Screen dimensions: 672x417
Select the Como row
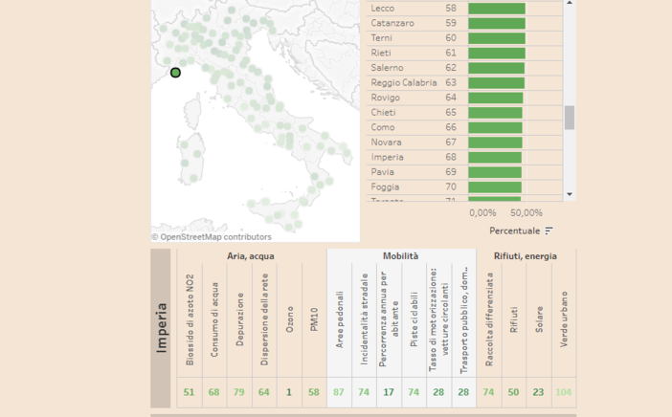coord(464,127)
